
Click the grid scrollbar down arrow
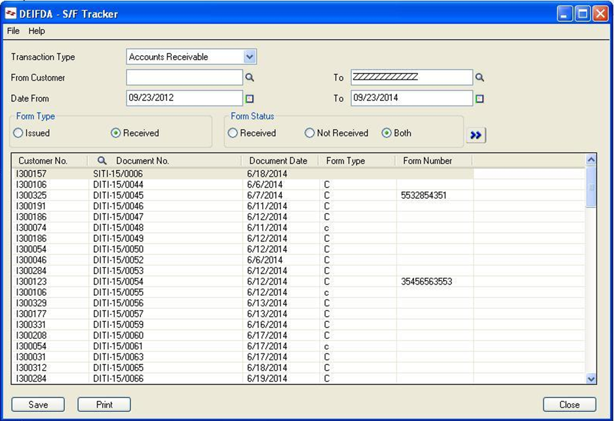pyautogui.click(x=591, y=378)
